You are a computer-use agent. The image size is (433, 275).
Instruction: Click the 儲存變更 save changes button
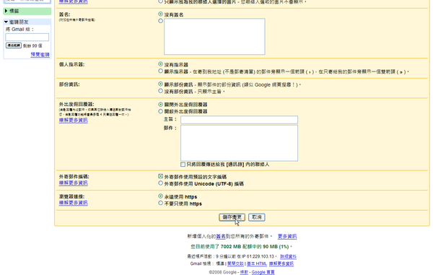(x=232, y=217)
